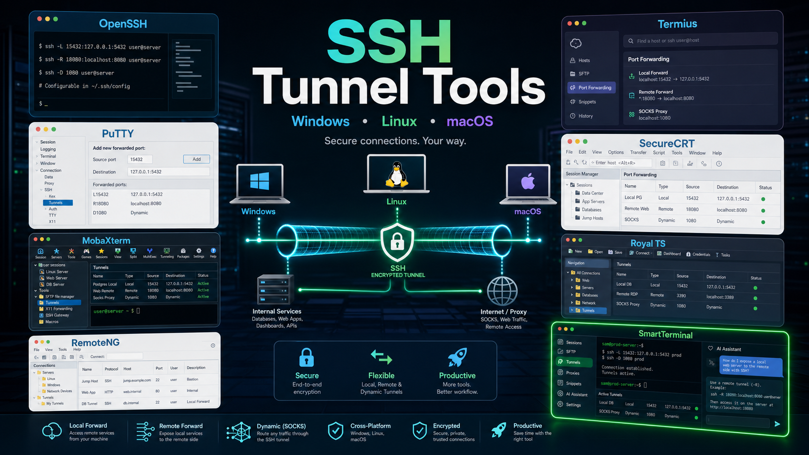Click RemoteNG Jump Host row
The width and height of the screenshot is (809, 455).
(148, 380)
